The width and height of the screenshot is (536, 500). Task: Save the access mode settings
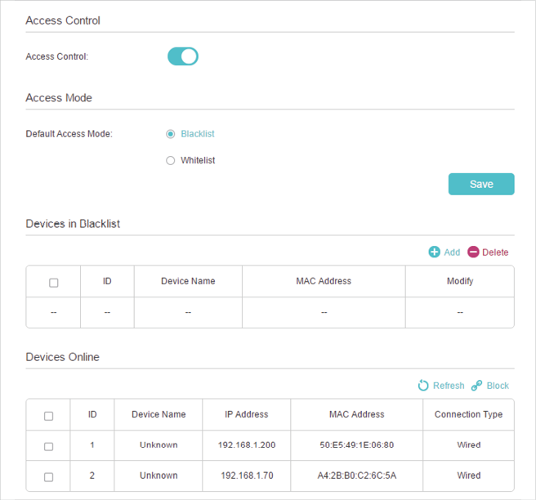(481, 184)
